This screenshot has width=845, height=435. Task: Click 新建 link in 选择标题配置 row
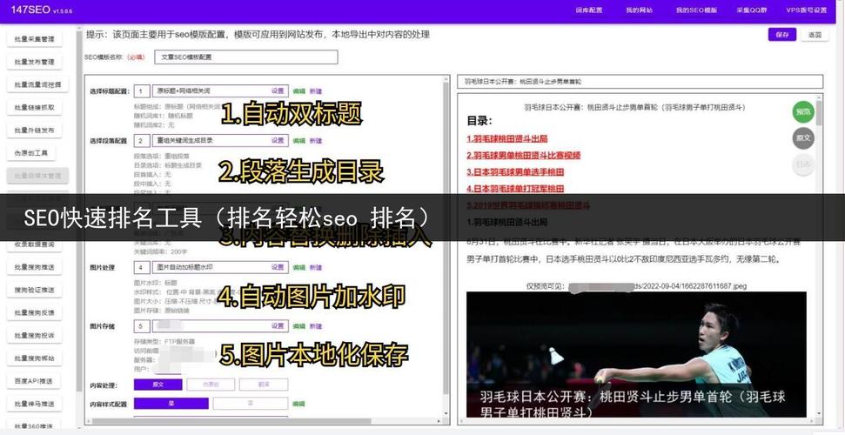(x=316, y=91)
